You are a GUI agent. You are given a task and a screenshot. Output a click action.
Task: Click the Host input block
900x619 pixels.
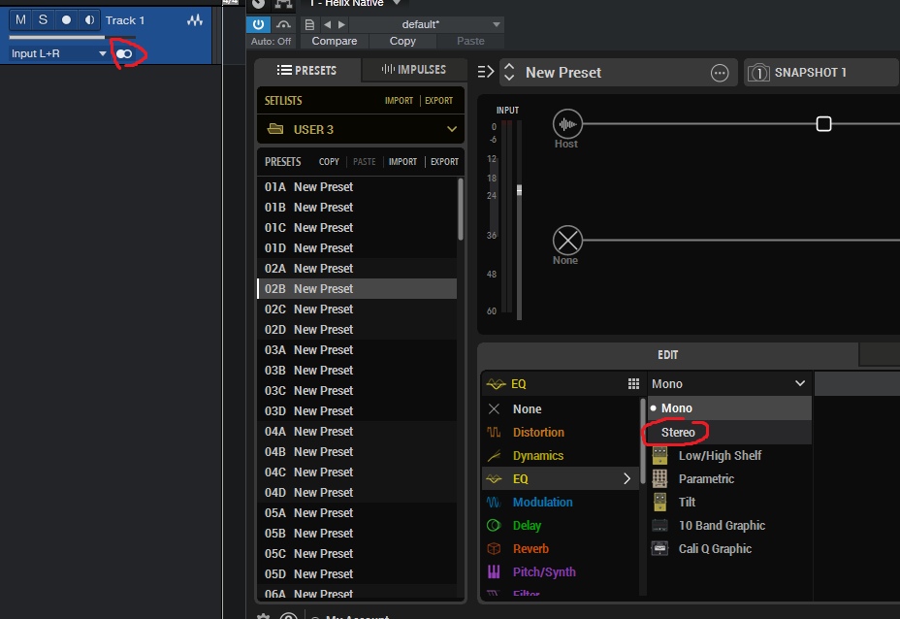click(567, 124)
